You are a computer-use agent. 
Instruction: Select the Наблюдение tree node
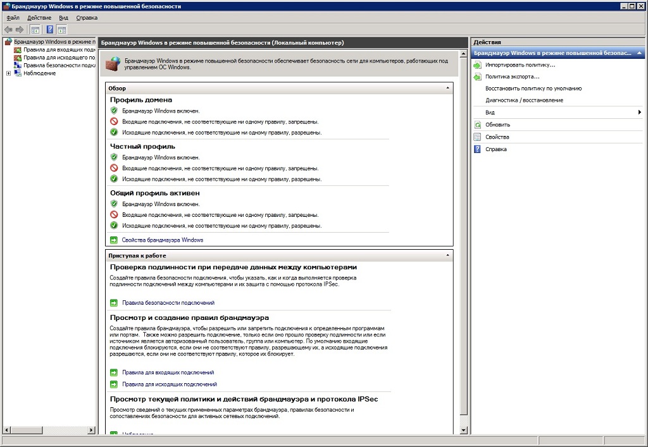[40, 73]
